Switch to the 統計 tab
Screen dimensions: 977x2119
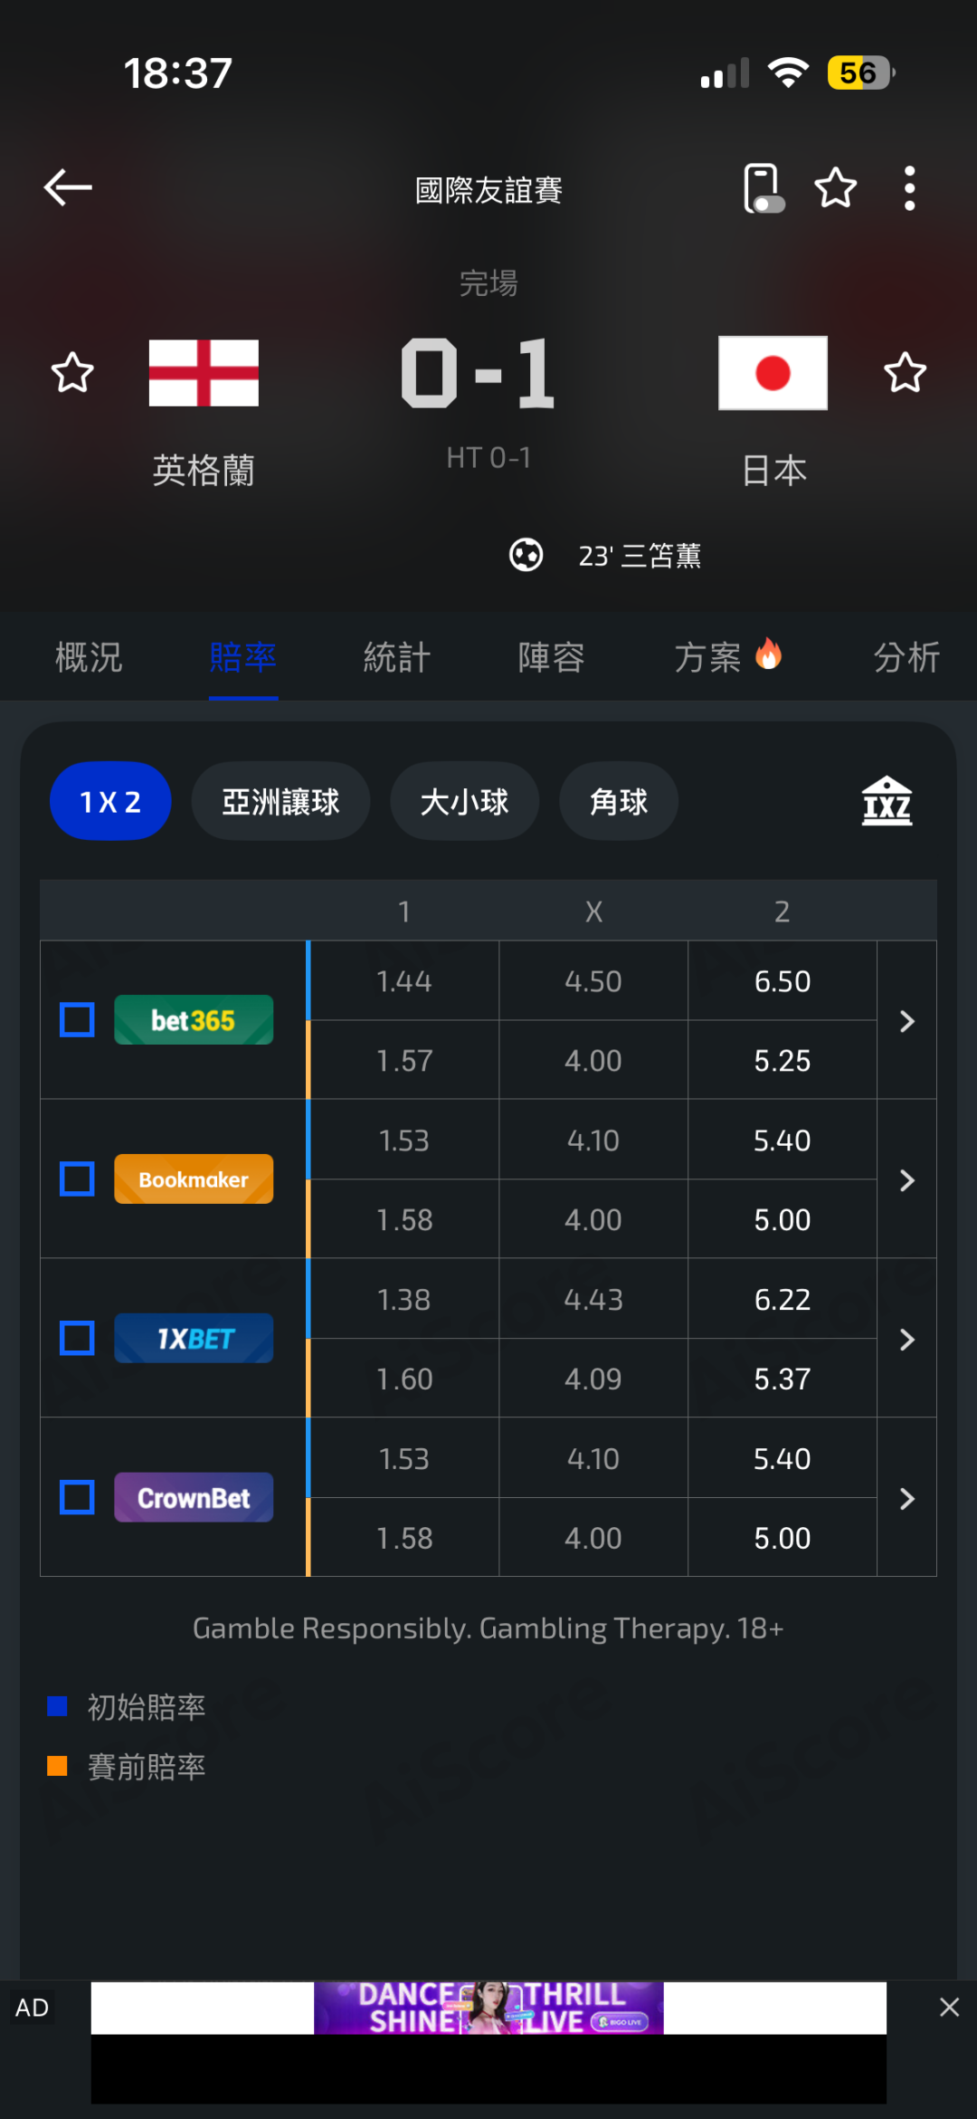[397, 657]
